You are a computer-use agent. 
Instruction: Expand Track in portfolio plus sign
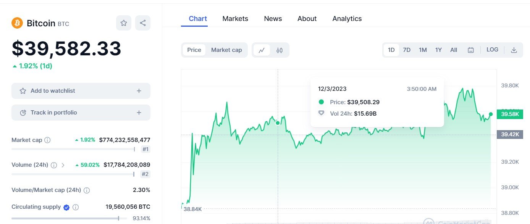pos(139,113)
